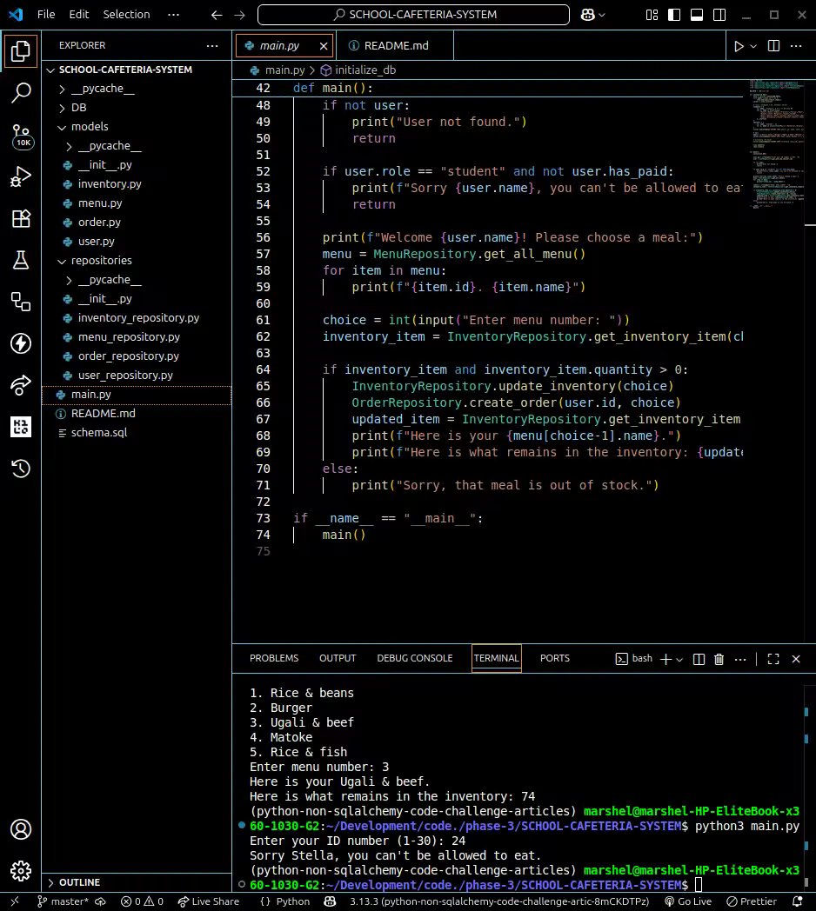Screen dimensions: 816x911
Task: Open the Extensions view
Action: coord(21,218)
